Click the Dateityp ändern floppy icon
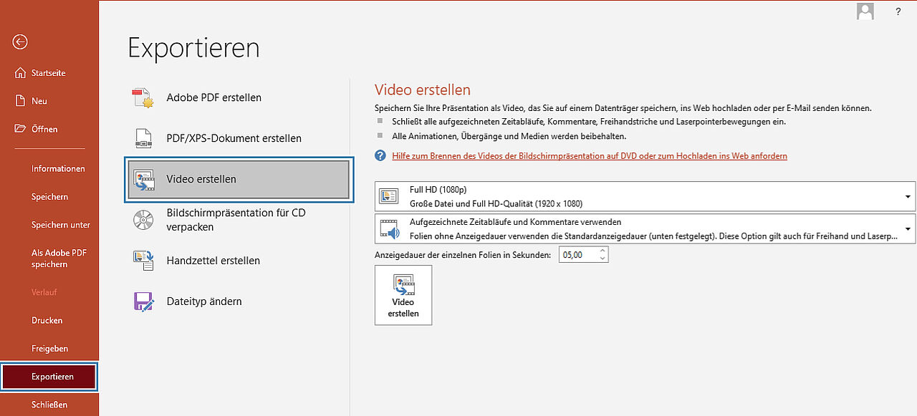917x416 pixels. click(143, 301)
